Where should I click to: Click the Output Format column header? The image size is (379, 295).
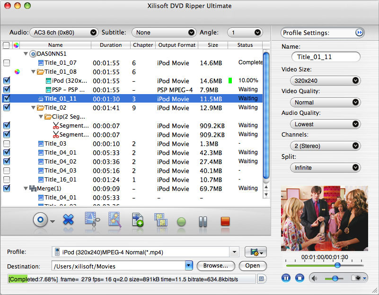[x=176, y=45]
